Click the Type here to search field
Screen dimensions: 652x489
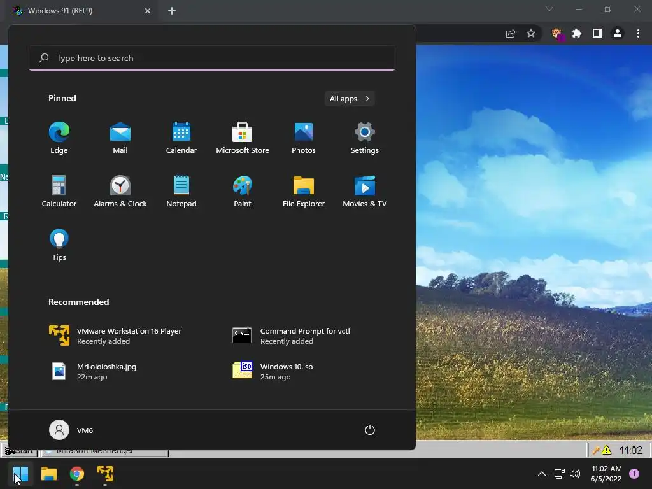211,58
